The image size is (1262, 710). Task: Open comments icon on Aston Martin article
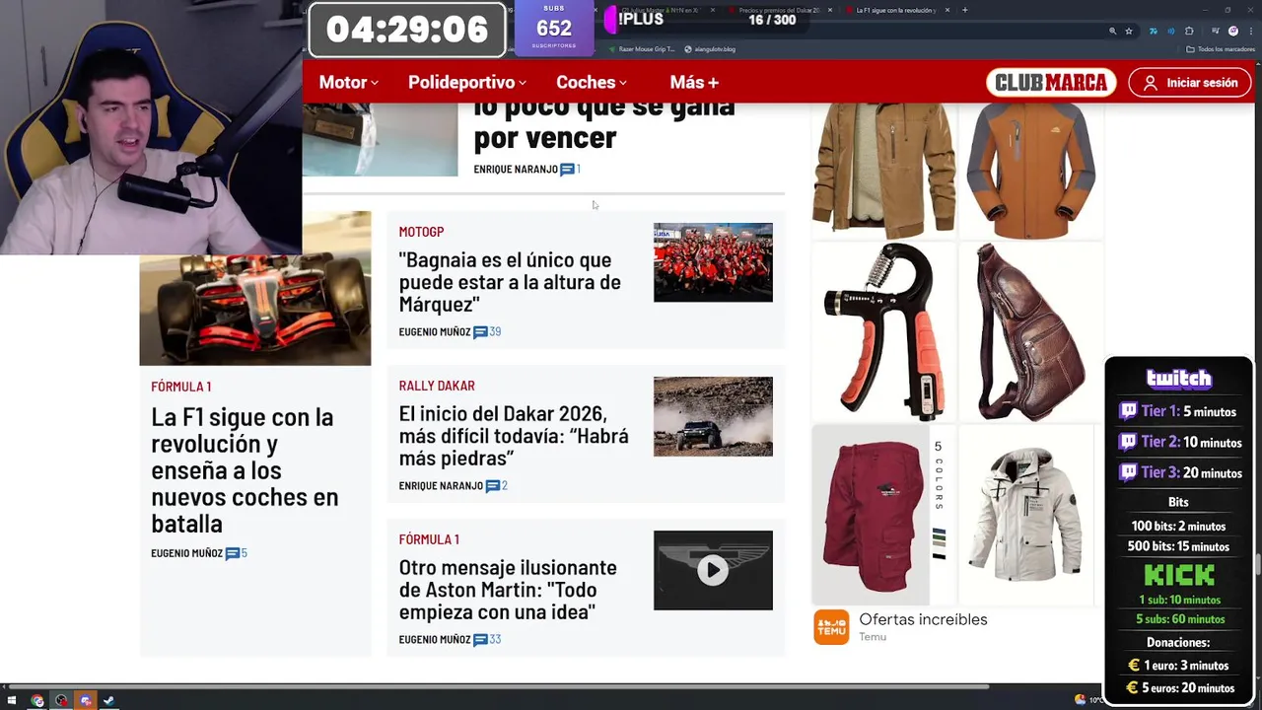480,640
